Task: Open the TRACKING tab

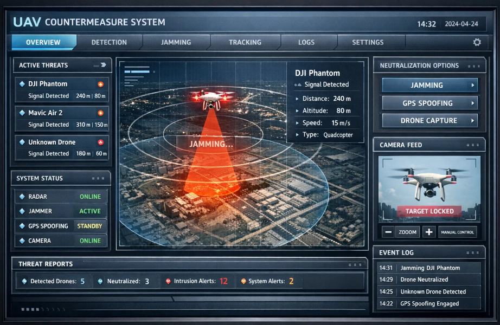Action: click(x=245, y=42)
